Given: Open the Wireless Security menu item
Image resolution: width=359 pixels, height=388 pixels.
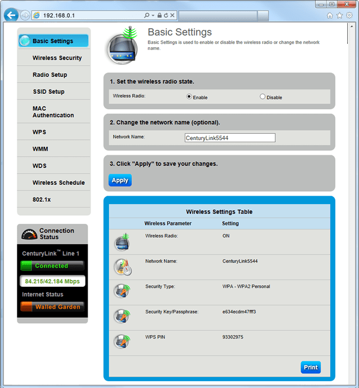Looking at the screenshot, I should point(57,58).
